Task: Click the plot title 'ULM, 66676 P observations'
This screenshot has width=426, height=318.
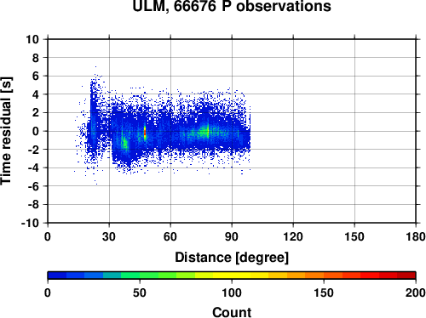Action: coord(232,6)
